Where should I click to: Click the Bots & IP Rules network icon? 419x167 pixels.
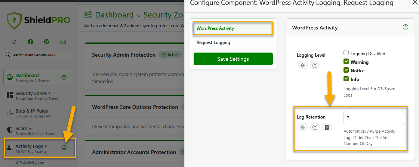(10, 113)
